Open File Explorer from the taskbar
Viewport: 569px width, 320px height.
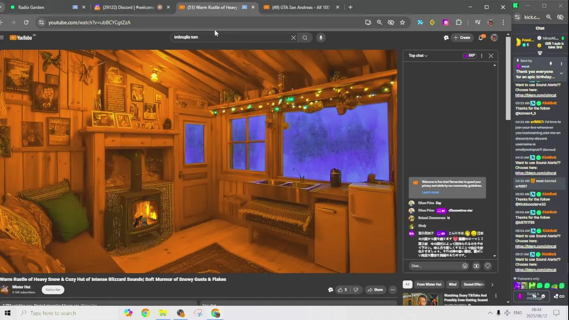pyautogui.click(x=163, y=313)
